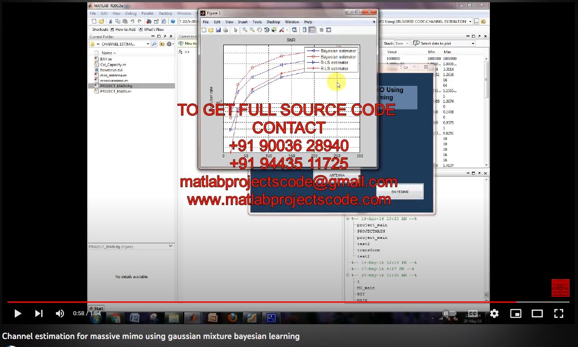Screen dimensions: 578x347
Task: Enter fullscreen video mode
Action: coord(559,313)
